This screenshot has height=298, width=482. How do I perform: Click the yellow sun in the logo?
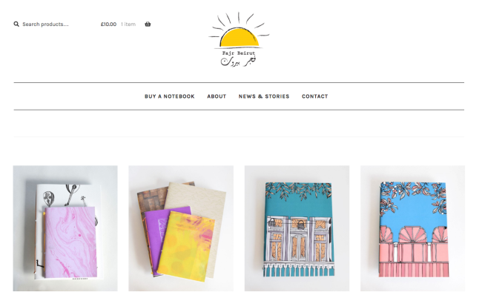tap(240, 38)
